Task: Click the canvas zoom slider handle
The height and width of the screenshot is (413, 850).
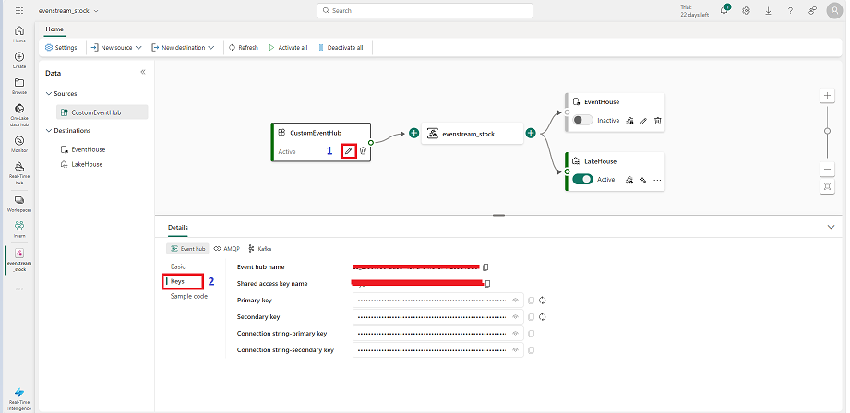Action: [827, 131]
